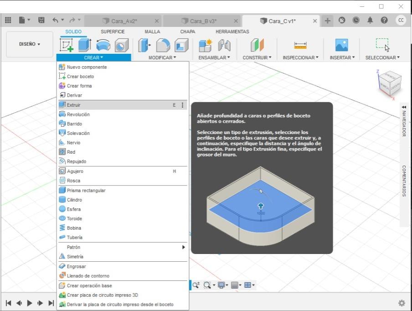Click the ViewCube orientation cube

pos(390,83)
